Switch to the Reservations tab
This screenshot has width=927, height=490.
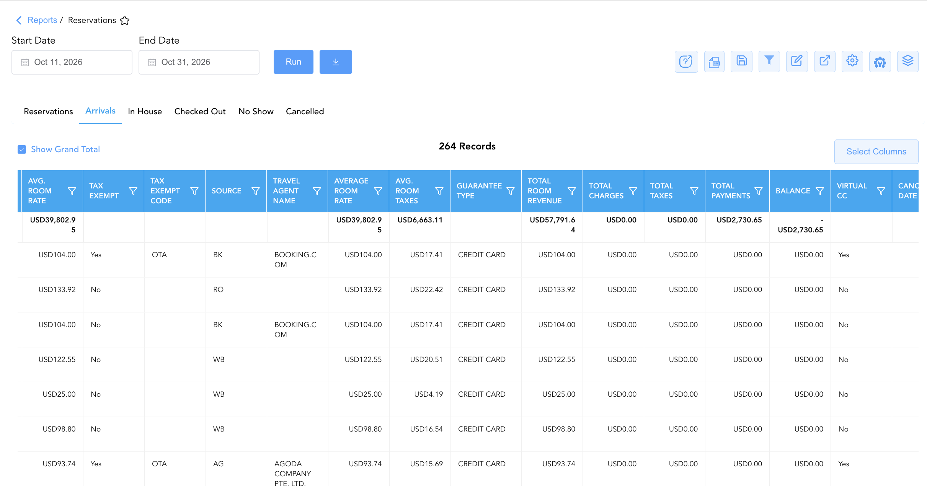point(48,112)
